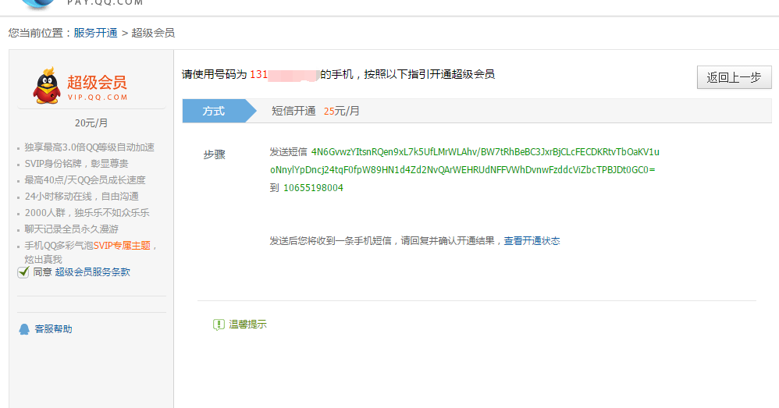Click 最高40点/天QQ会员成长速度 feature
779x408 pixels.
[x=85, y=180]
